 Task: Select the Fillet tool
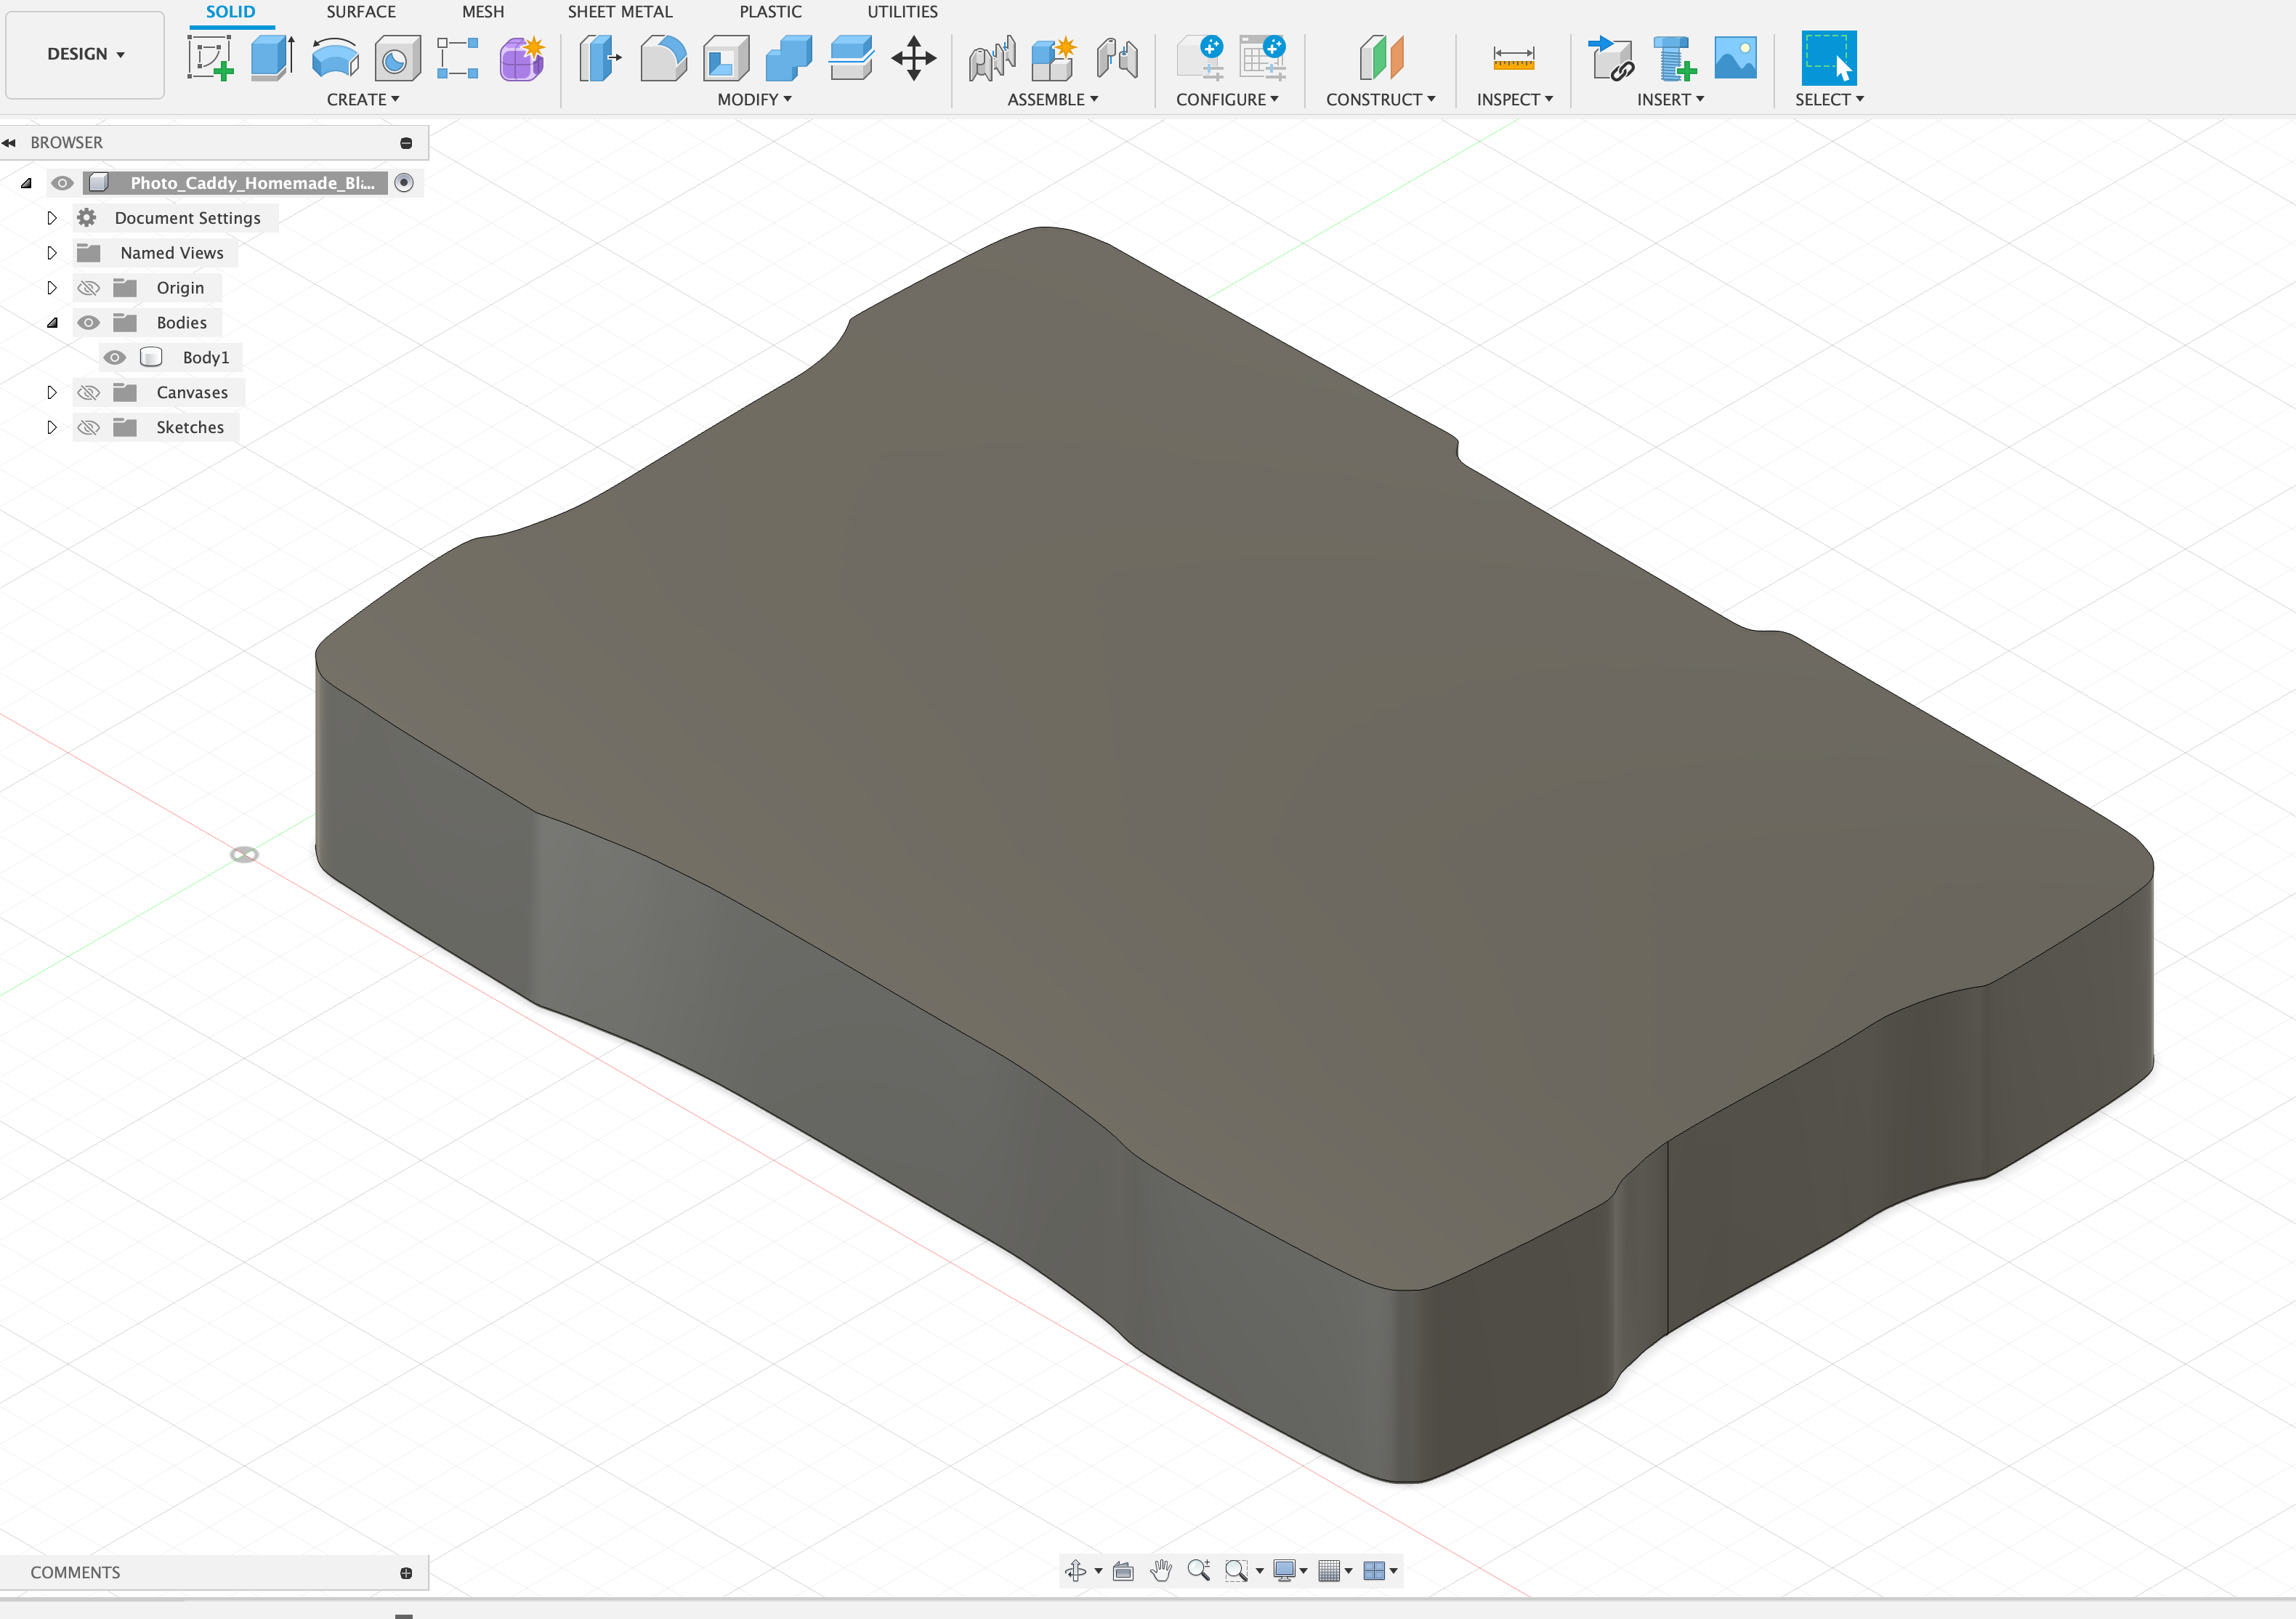(664, 58)
